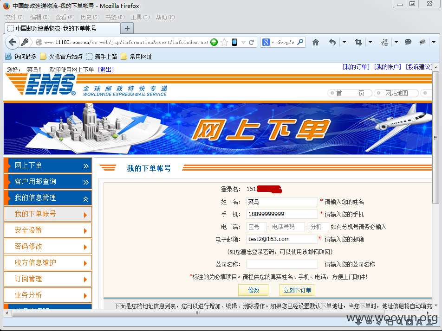This screenshot has height=331, width=442.
Task: Open the 文件 menu
Action: (15, 17)
